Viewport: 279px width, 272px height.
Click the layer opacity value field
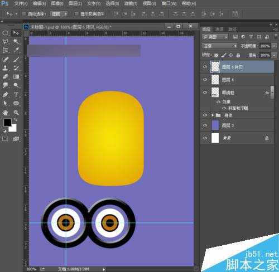265,46
